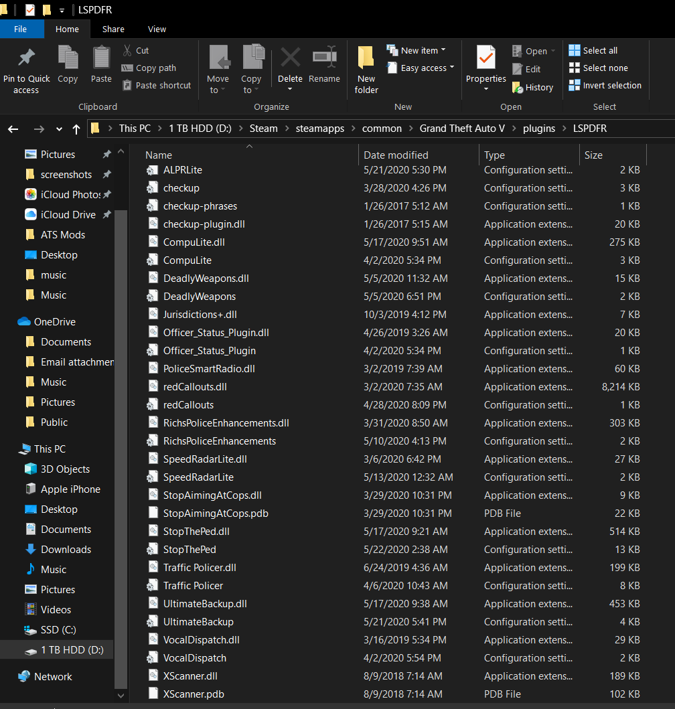Click the Cut scissors icon
The width and height of the screenshot is (675, 709).
[x=127, y=51]
